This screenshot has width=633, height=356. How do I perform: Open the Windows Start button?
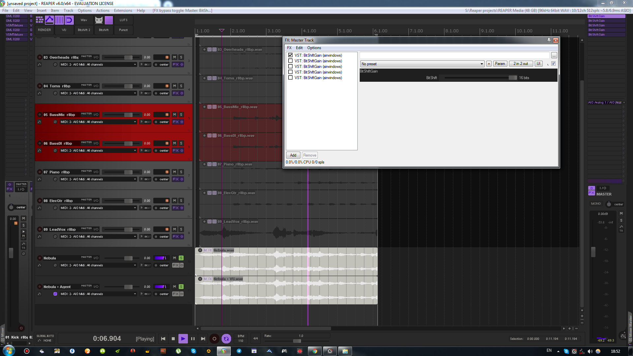[9, 351]
